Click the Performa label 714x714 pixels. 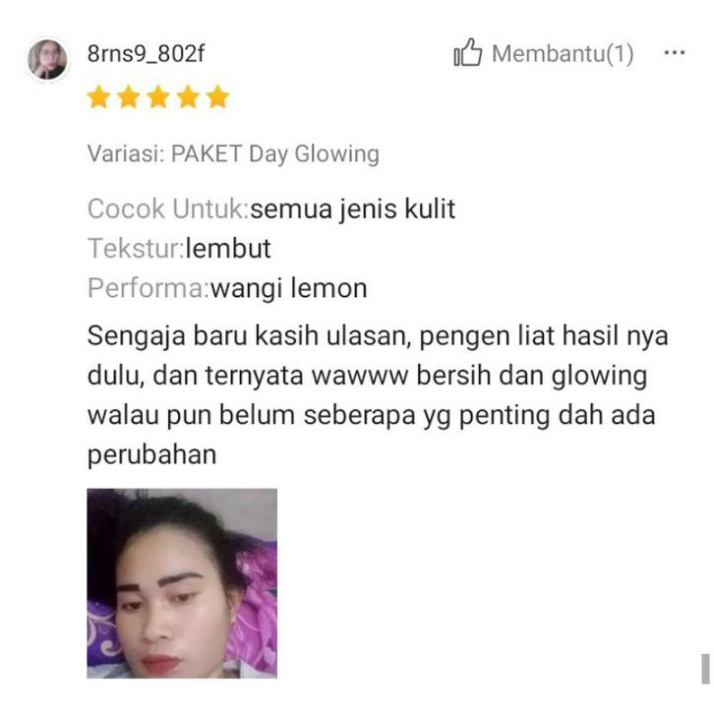149,288
